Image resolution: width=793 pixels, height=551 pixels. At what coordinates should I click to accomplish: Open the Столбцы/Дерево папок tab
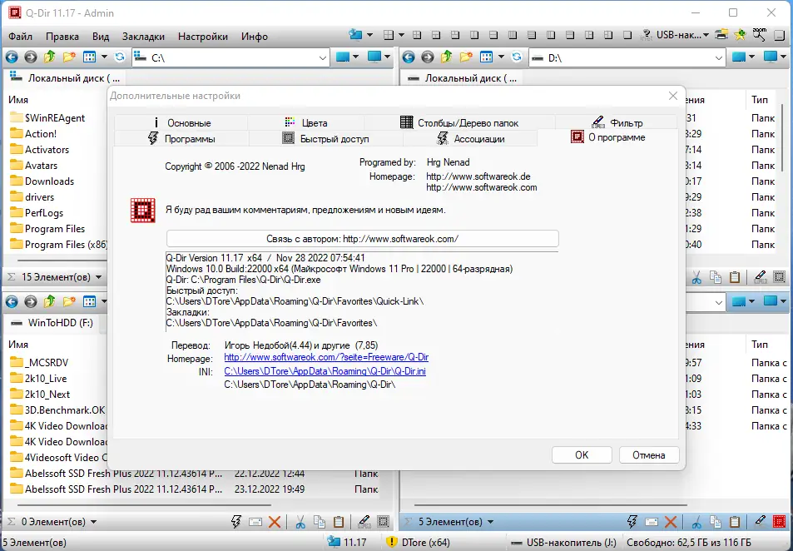[x=459, y=122]
